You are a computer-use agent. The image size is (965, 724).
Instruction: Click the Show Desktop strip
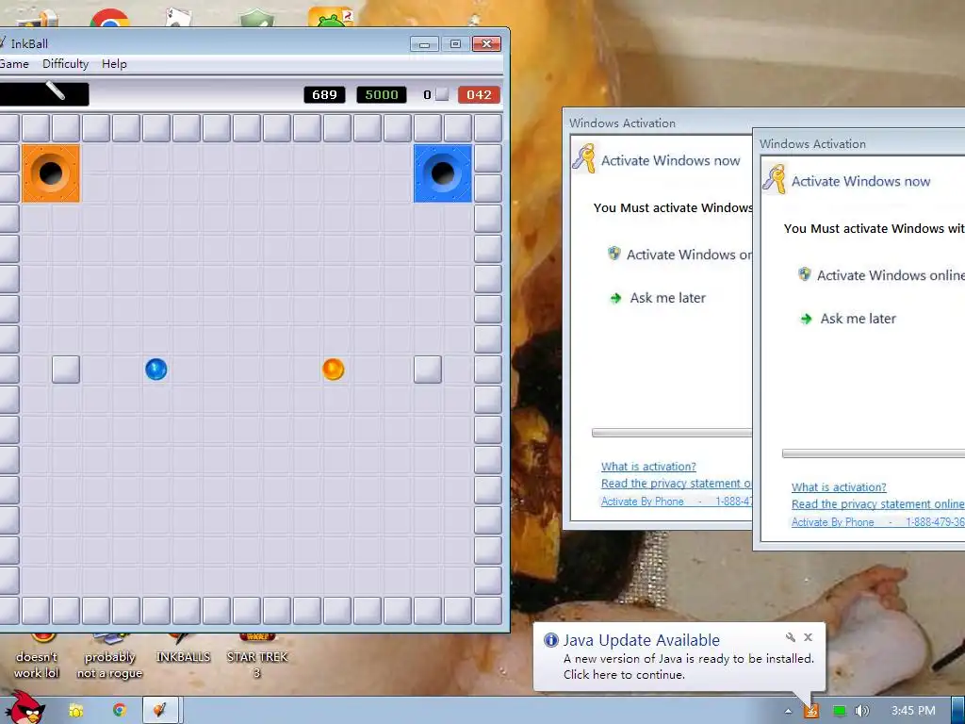point(958,710)
